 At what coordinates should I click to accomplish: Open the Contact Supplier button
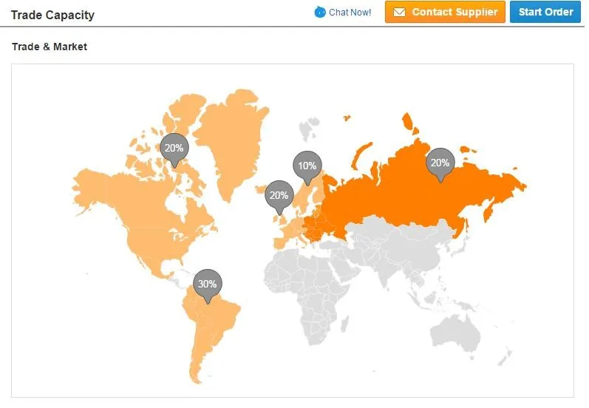[445, 12]
